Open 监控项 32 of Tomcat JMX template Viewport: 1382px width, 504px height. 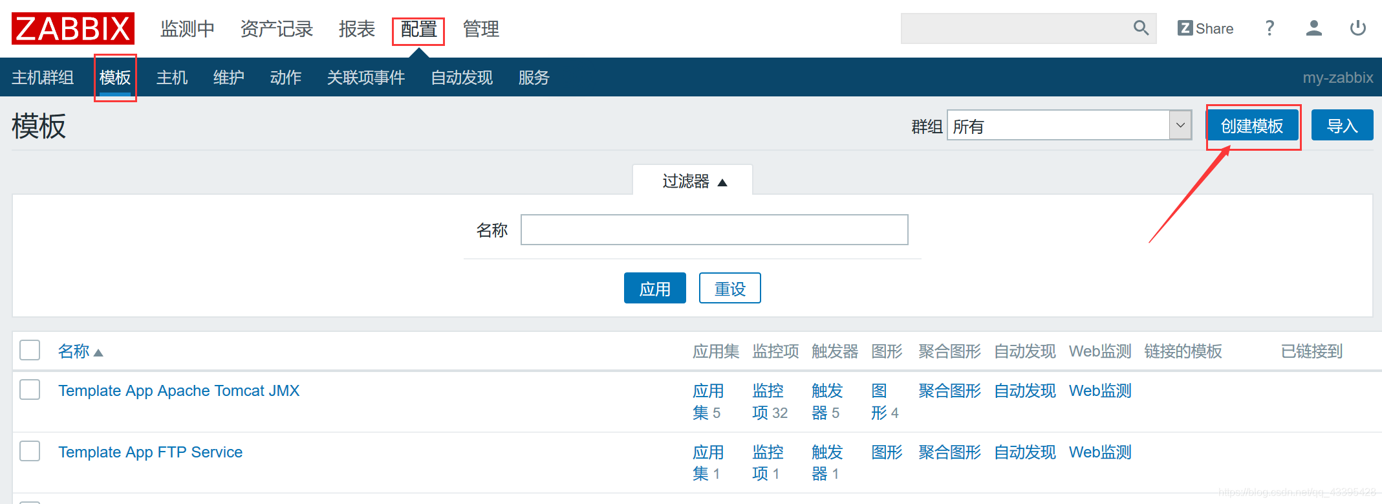click(x=770, y=402)
